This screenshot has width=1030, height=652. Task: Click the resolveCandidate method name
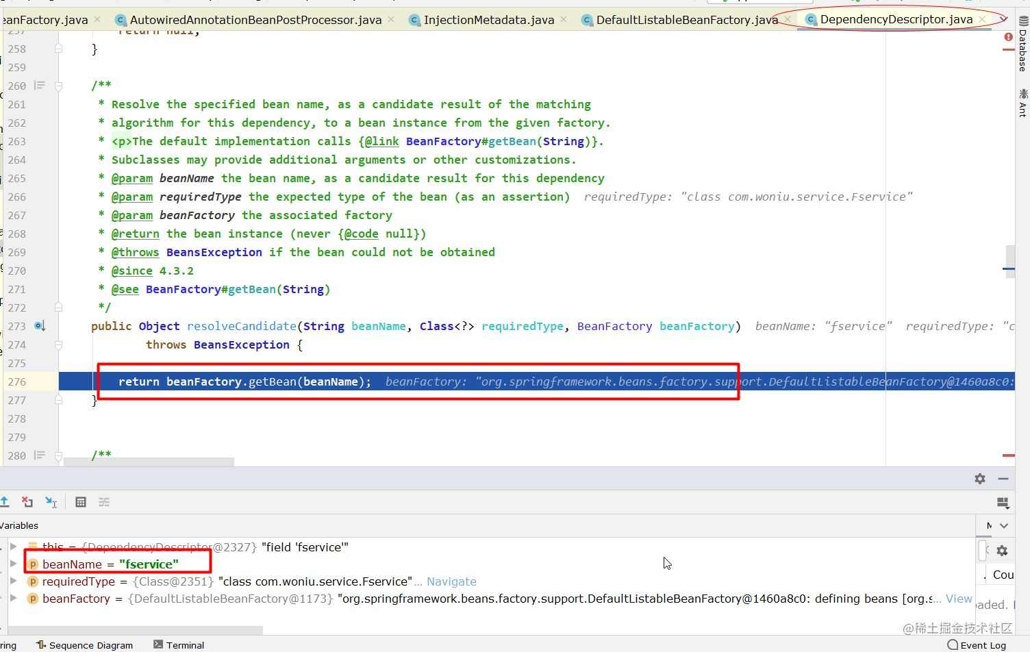click(242, 326)
